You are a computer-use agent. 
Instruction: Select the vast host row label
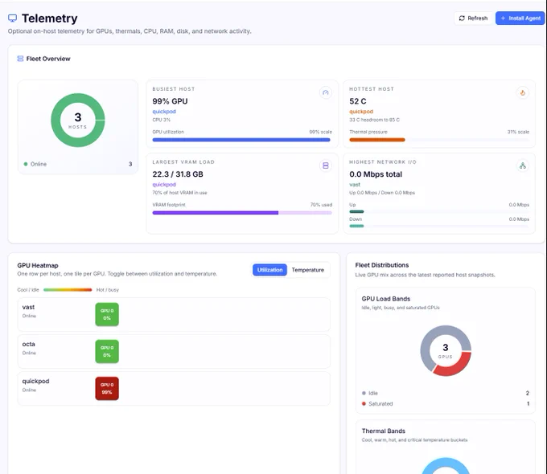pos(29,307)
